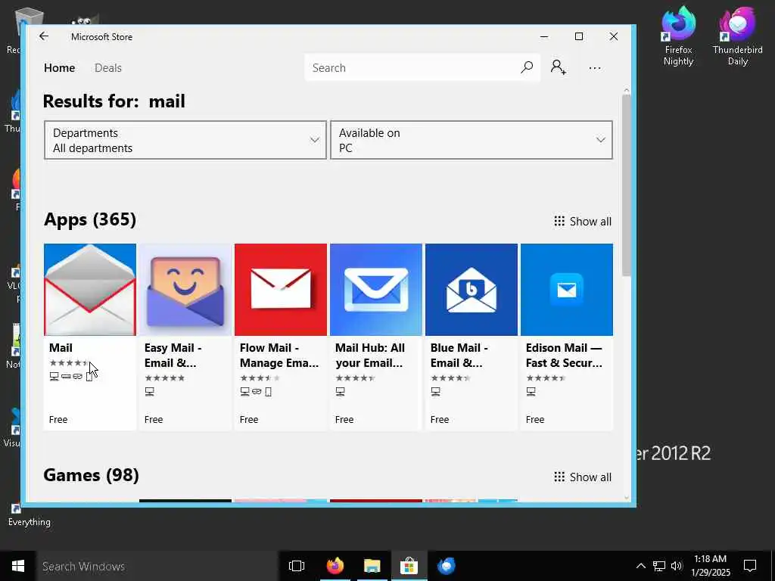Click the Games (98) heading
The width and height of the screenshot is (775, 581).
coord(92,475)
